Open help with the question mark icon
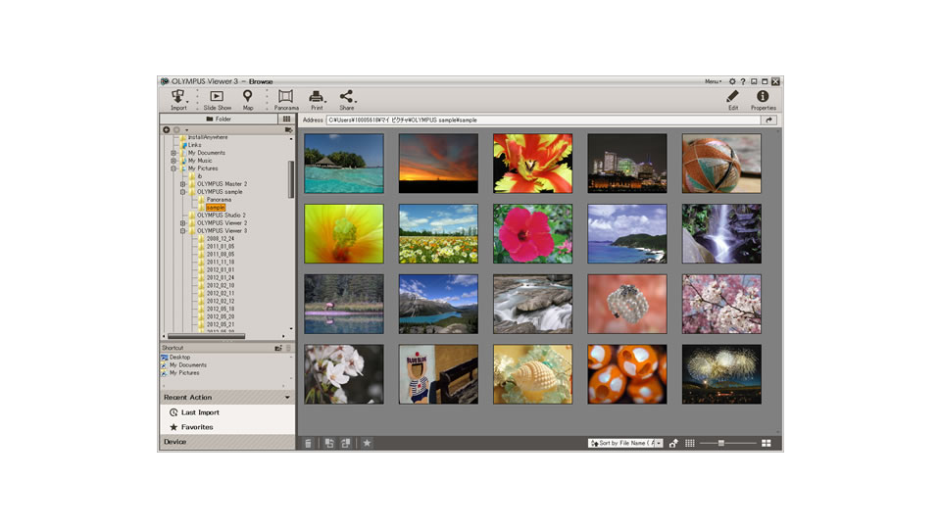 tap(743, 81)
